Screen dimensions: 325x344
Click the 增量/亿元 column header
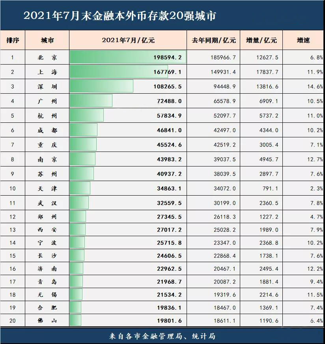[261, 40]
